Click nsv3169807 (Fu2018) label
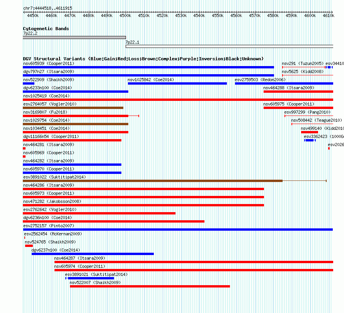This screenshot has height=313, width=344. tap(45, 112)
